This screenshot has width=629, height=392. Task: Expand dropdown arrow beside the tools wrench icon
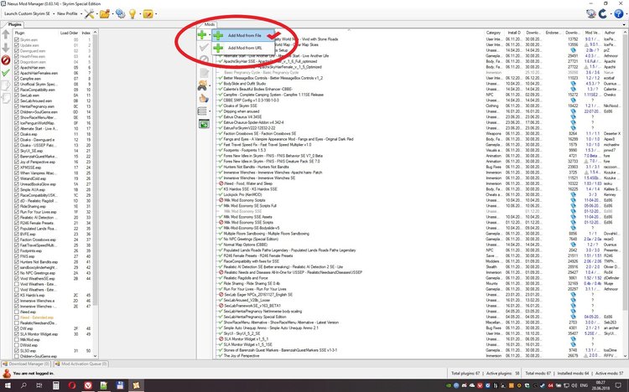tap(96, 14)
